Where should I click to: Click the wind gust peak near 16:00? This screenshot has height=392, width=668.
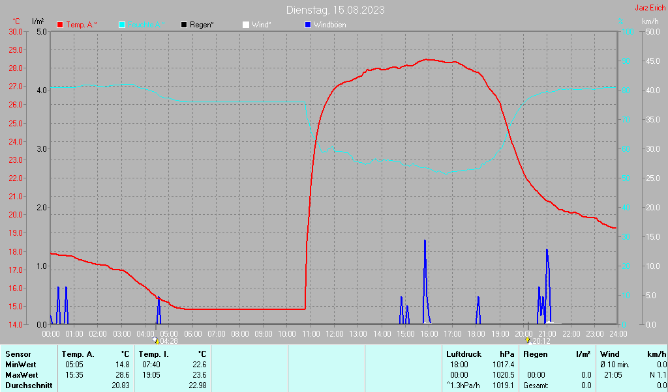(425, 242)
